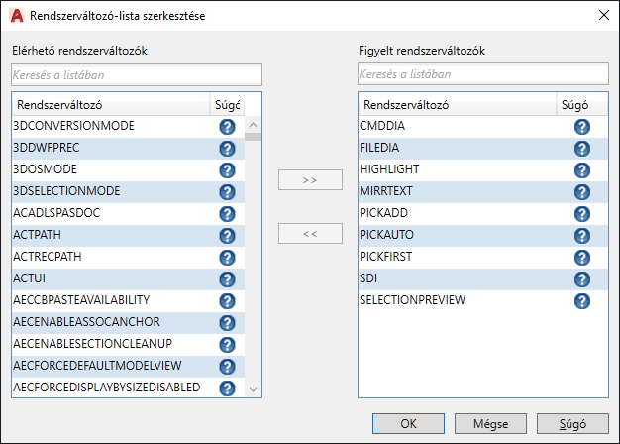The height and width of the screenshot is (444, 620).
Task: Open help icon for CMDDIA
Action: point(581,127)
